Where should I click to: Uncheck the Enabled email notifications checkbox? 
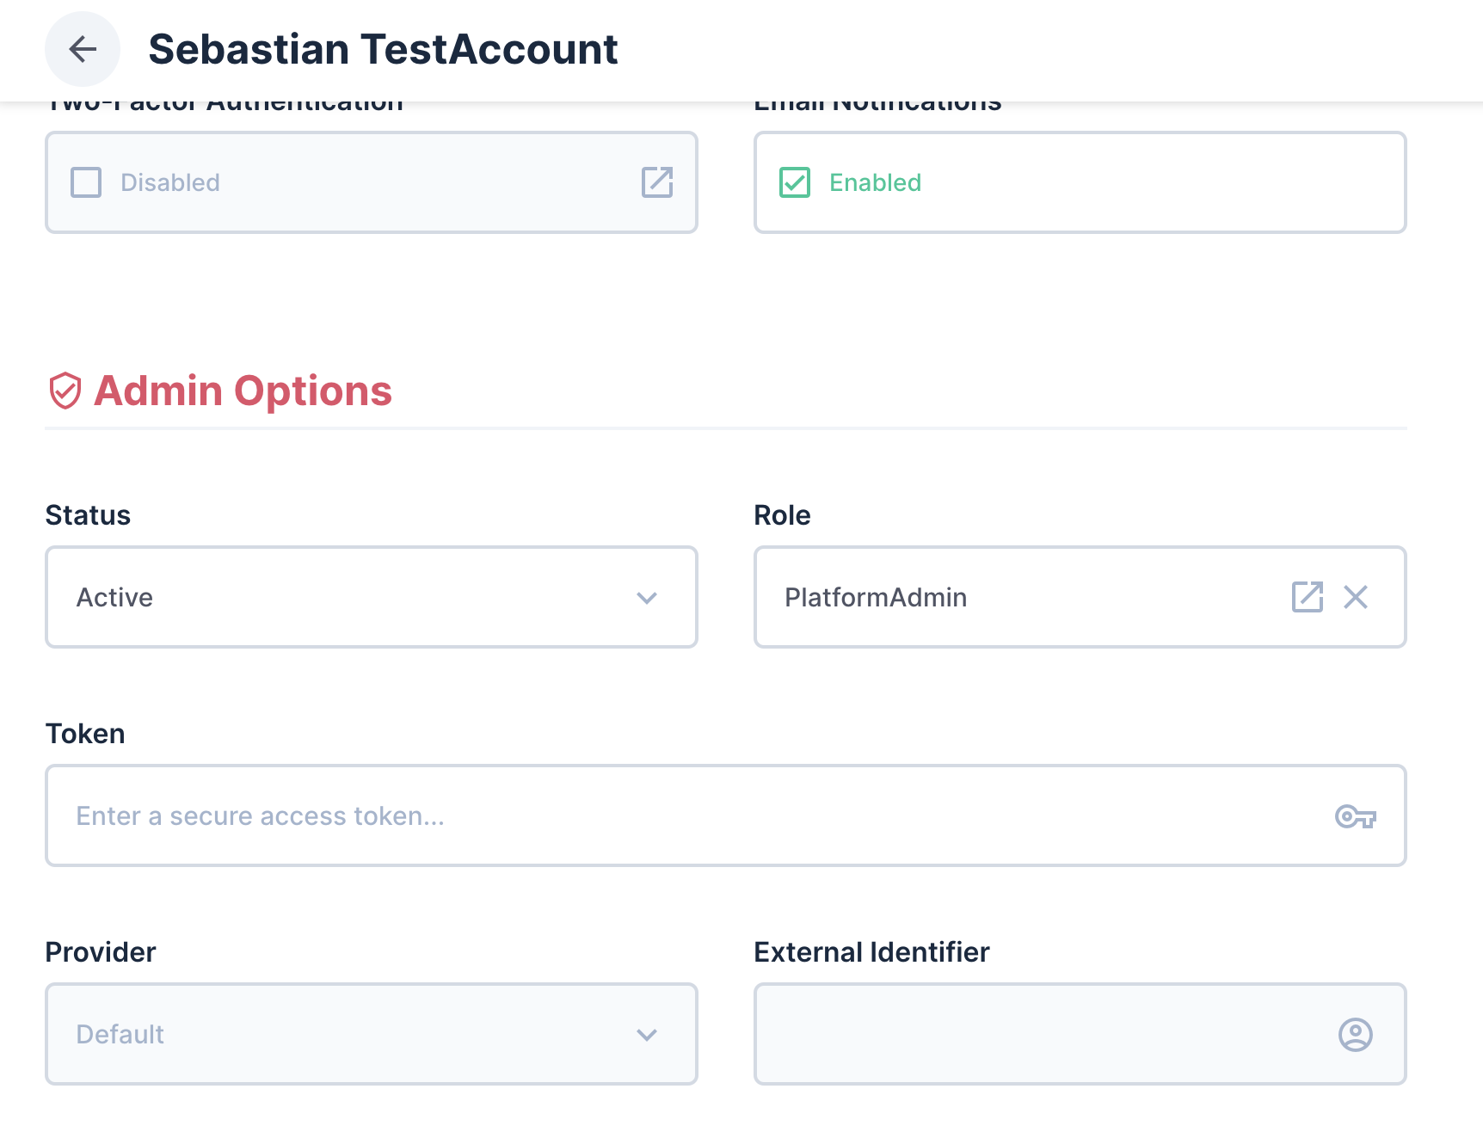tap(795, 182)
